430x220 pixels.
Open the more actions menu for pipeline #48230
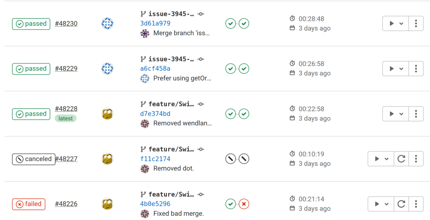pyautogui.click(x=416, y=24)
